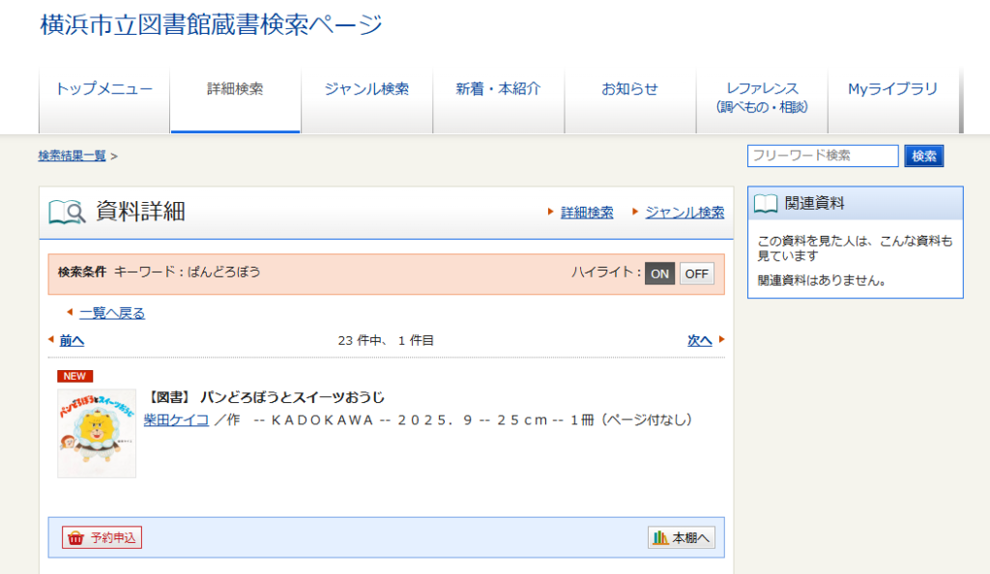Image resolution: width=990 pixels, height=574 pixels.
Task: Open author link 柴田ケイコ
Action: (176, 419)
